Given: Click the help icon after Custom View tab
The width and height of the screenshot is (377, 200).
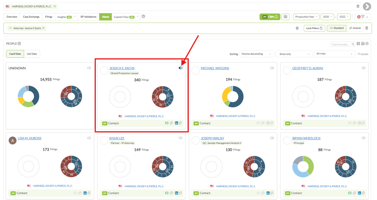Looking at the screenshot, I should click(143, 17).
